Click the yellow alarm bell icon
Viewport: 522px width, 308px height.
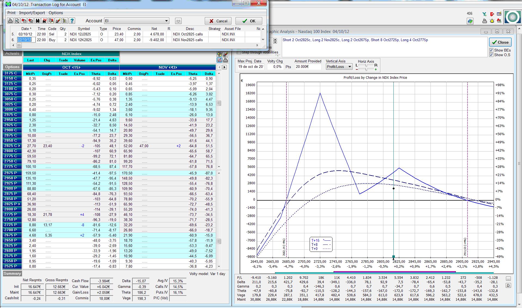(x=492, y=21)
